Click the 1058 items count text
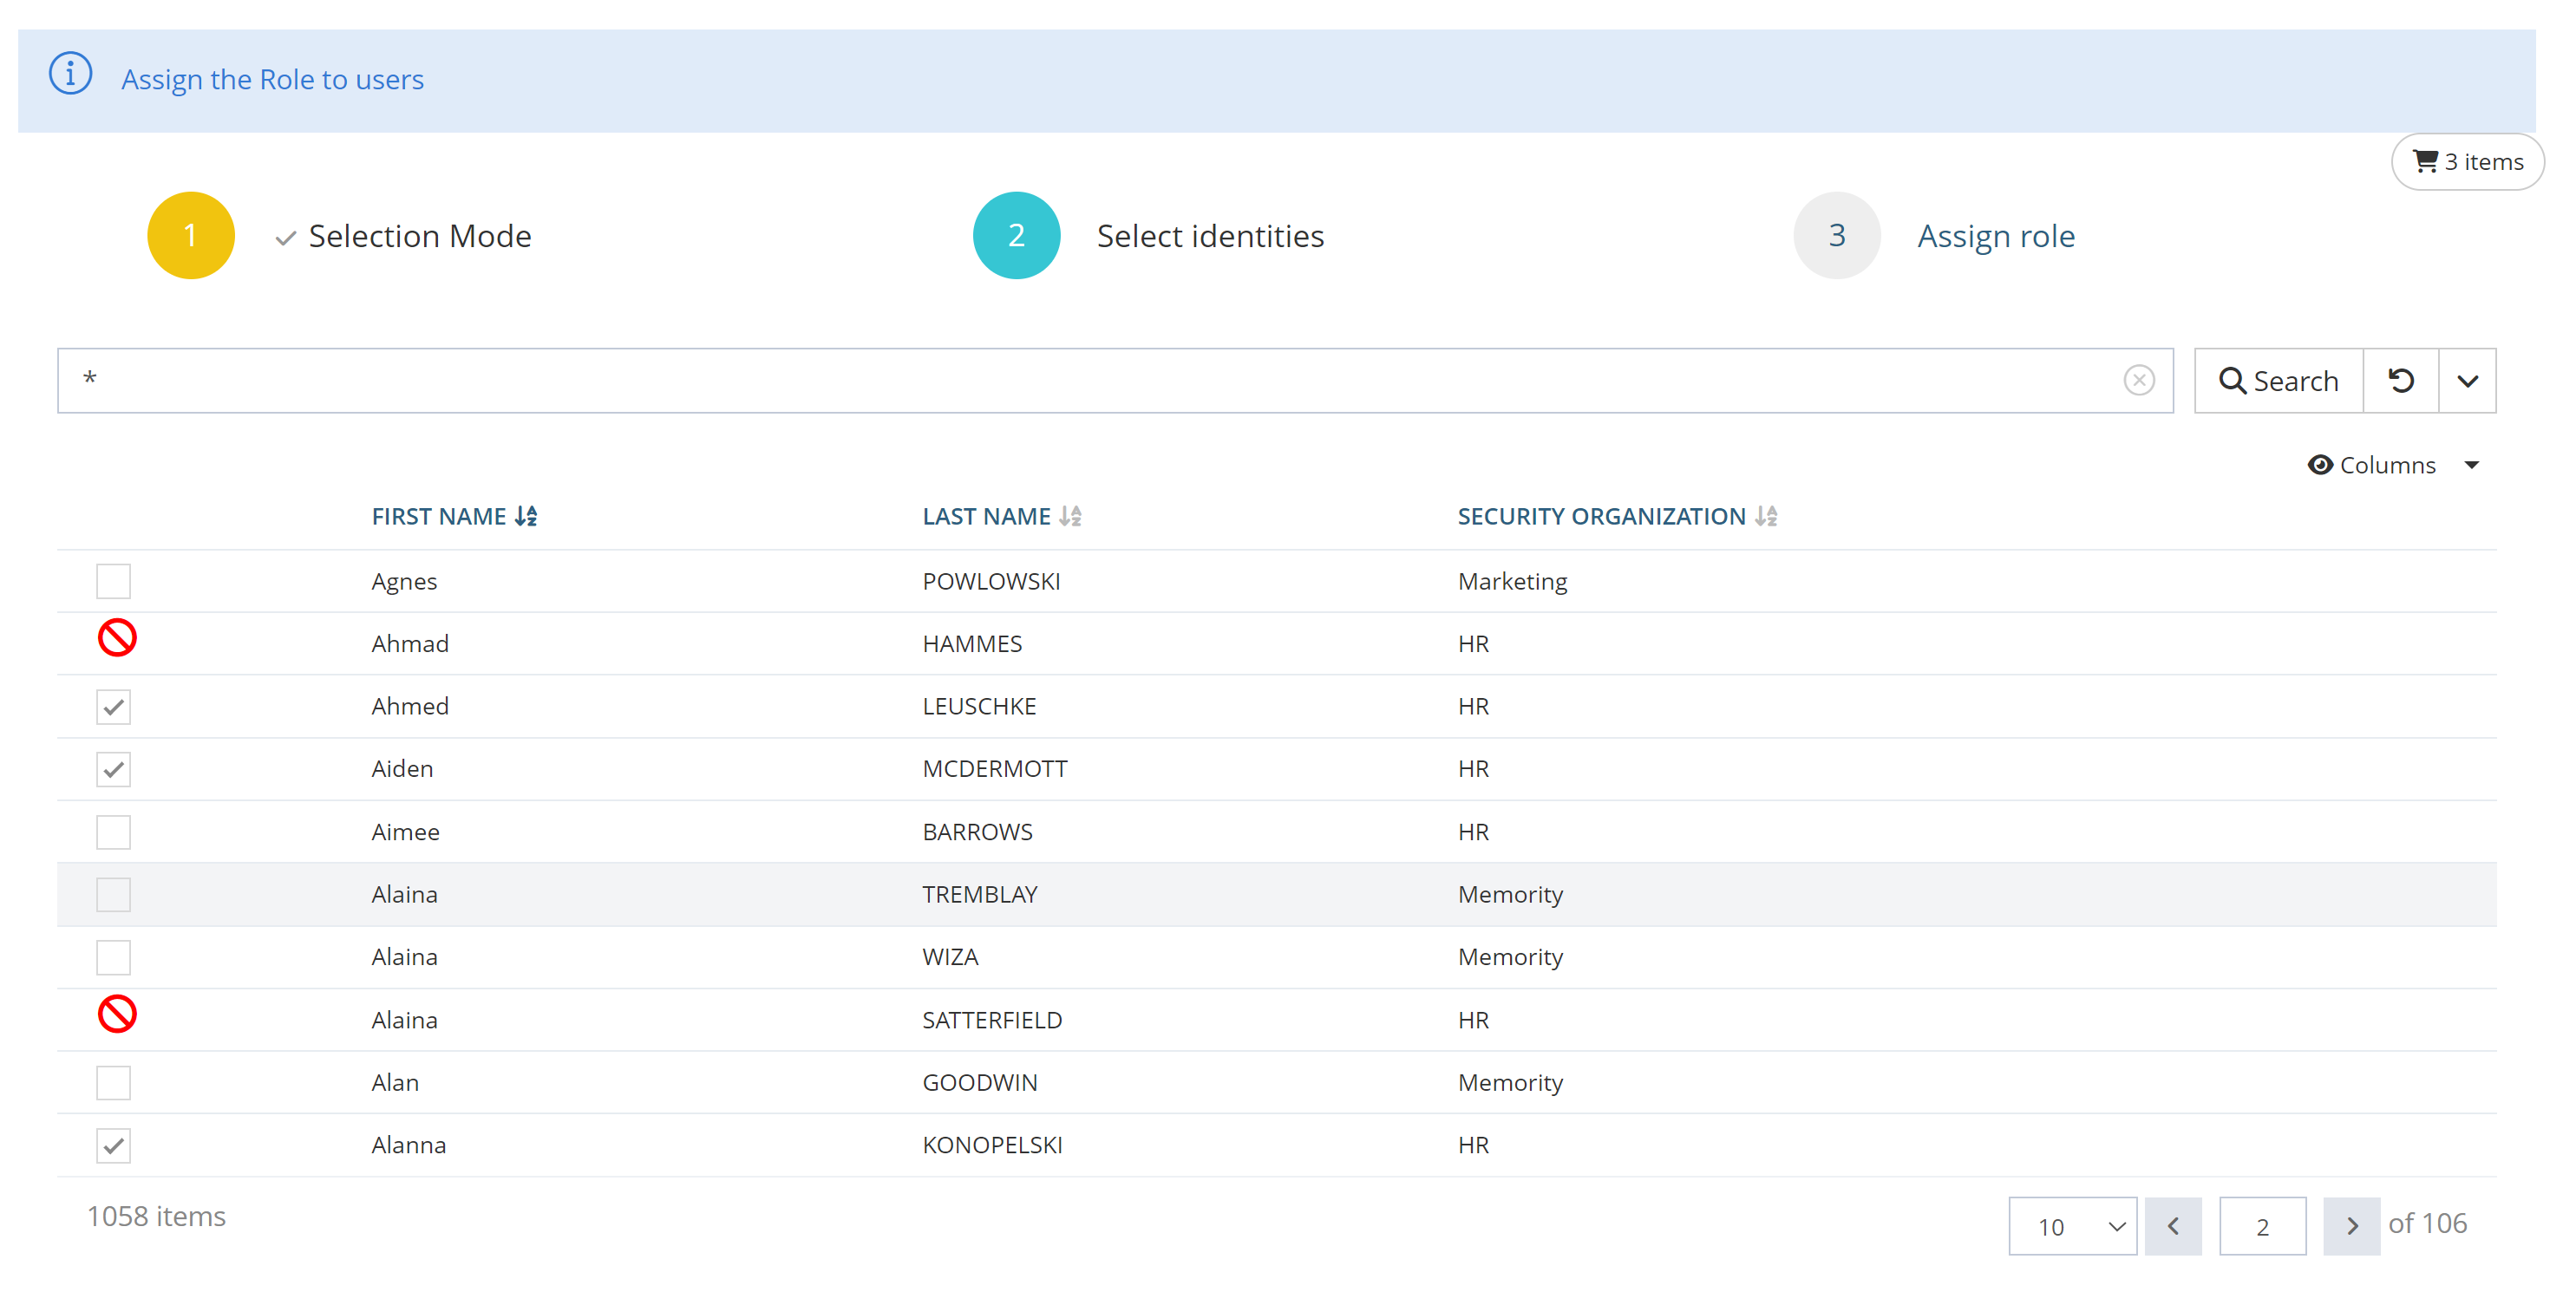The image size is (2576, 1305). point(156,1216)
